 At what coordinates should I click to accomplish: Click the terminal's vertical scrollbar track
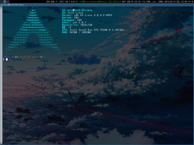pos(1,75)
